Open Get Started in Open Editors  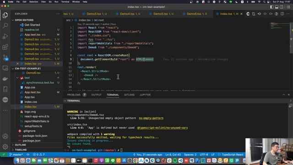click(32, 25)
